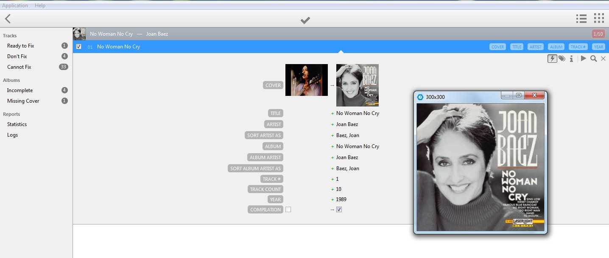Image resolution: width=609 pixels, height=258 pixels.
Task: Open the tags editor icon
Action: click(x=562, y=59)
